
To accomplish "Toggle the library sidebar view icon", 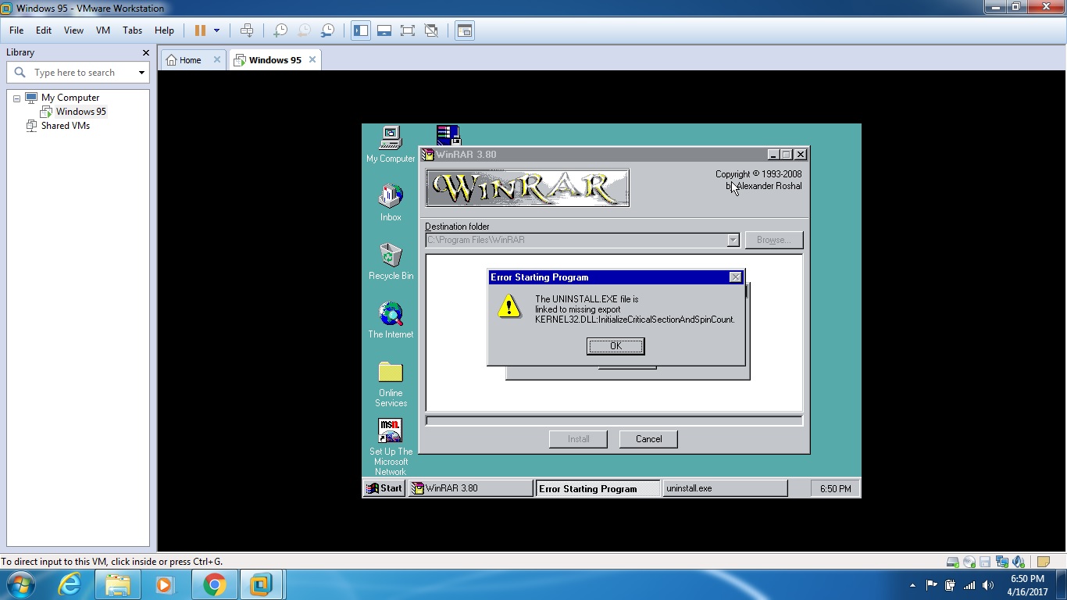I will point(361,30).
